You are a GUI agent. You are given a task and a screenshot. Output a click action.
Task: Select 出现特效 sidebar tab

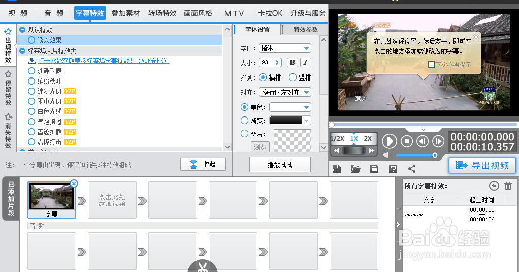[x=8, y=46]
